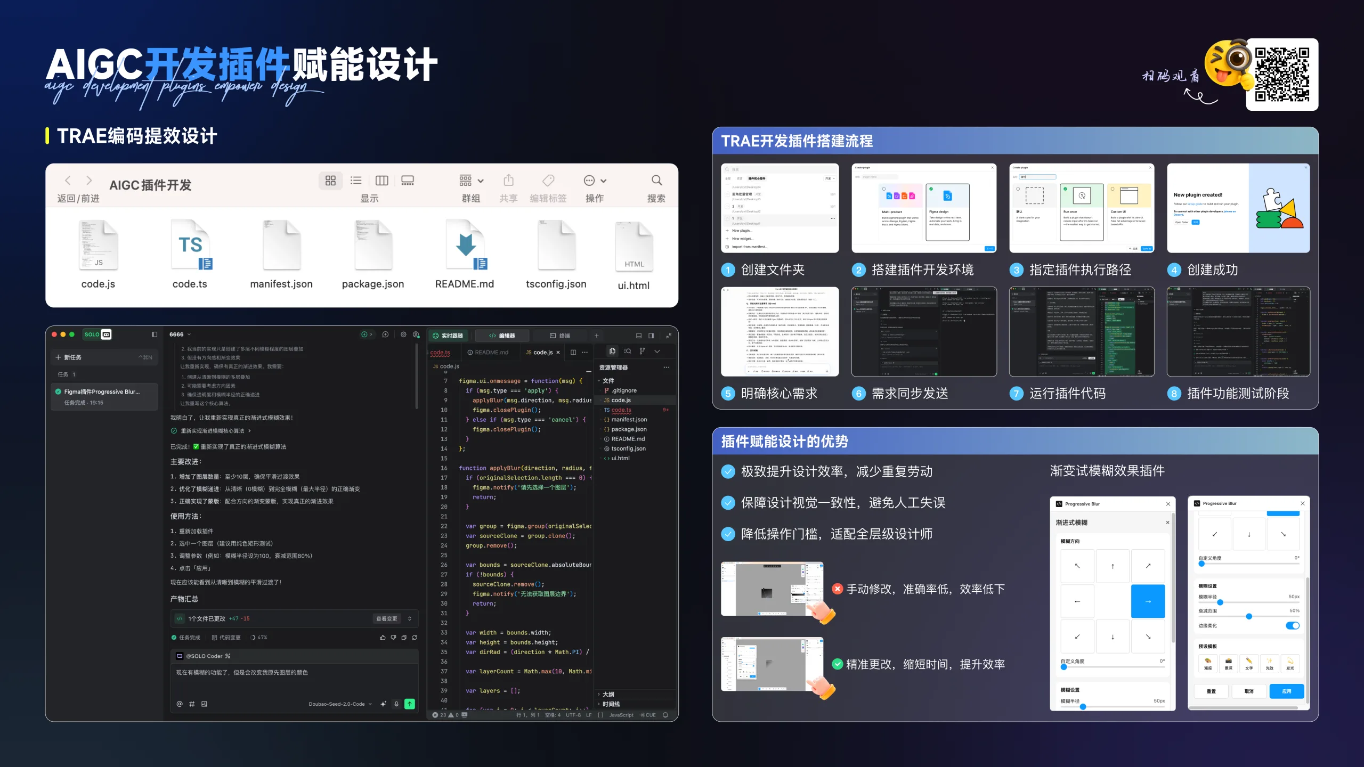Open the README.md editor tab
The width and height of the screenshot is (1364, 767).
488,353
